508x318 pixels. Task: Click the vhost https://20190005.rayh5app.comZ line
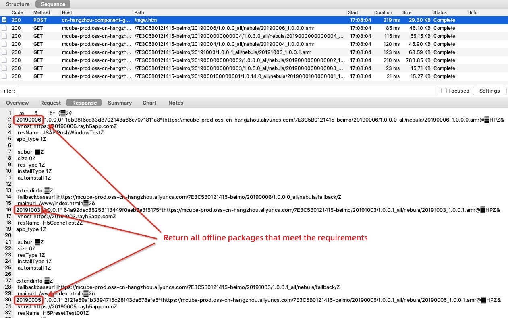[x=67, y=306]
